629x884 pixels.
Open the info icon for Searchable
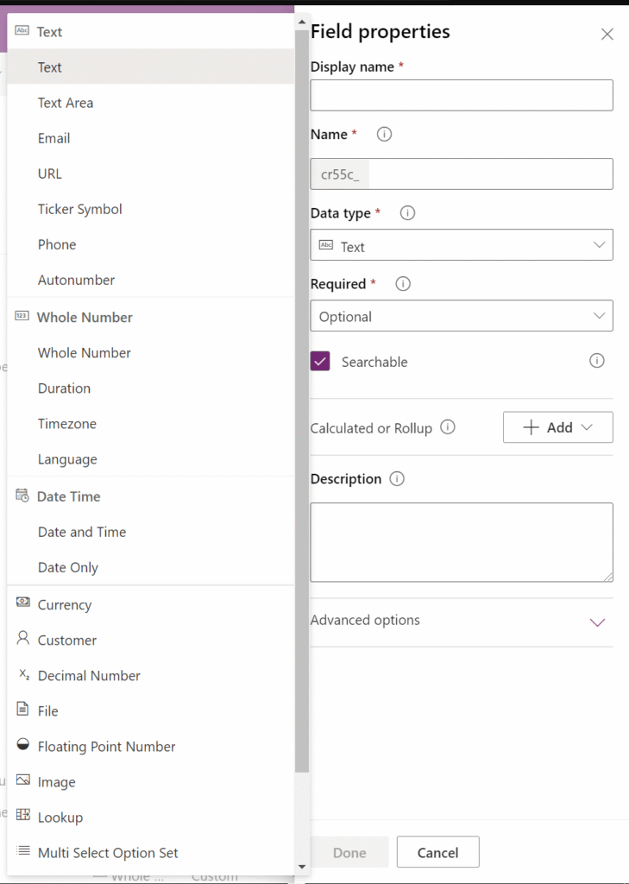coord(597,361)
